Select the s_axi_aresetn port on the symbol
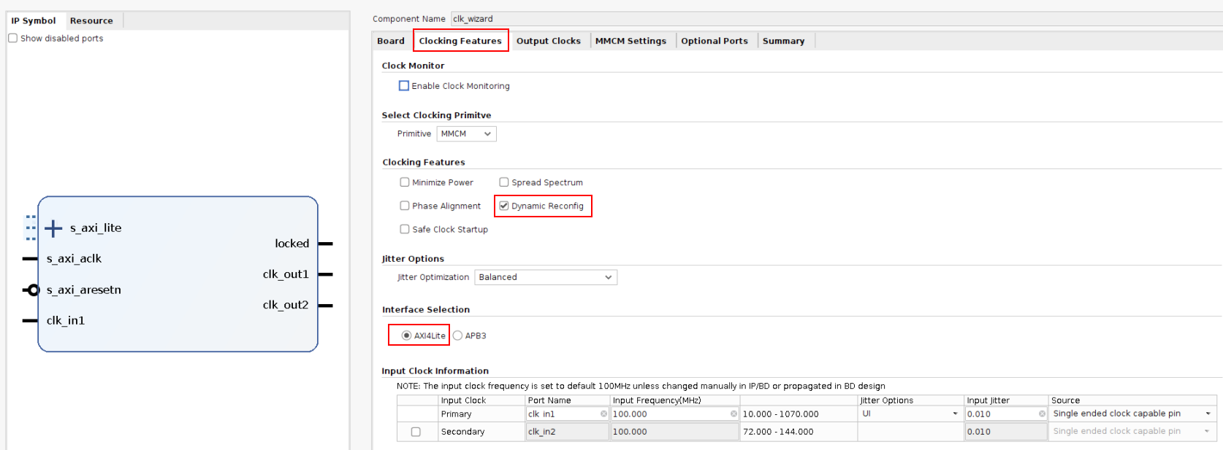Image resolution: width=1223 pixels, height=450 pixels. coord(84,290)
